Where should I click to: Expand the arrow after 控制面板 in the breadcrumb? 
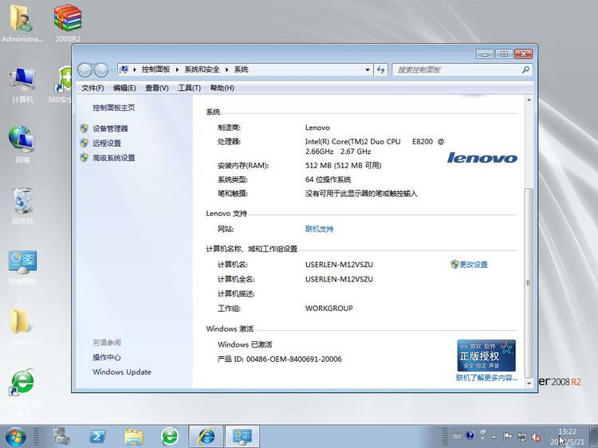[177, 69]
